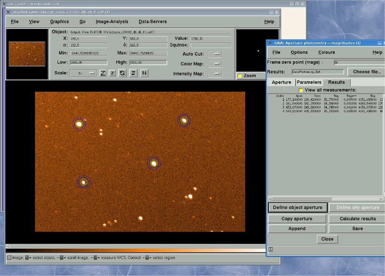Click the large Z zoom-in button
385x276 pixels.
[x=103, y=73]
